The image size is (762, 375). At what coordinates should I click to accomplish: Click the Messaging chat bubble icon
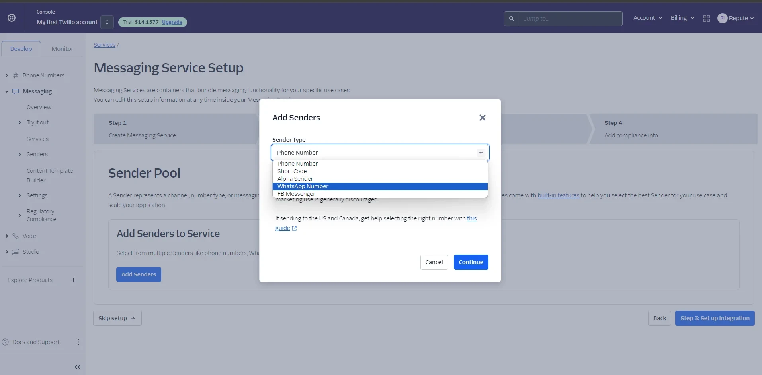click(16, 91)
